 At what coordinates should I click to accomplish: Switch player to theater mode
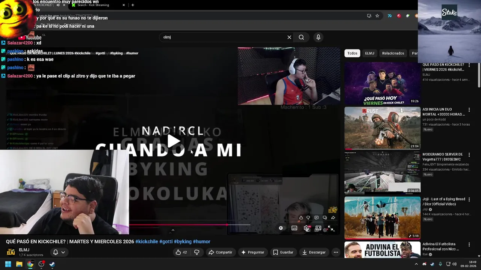[x=318, y=228]
